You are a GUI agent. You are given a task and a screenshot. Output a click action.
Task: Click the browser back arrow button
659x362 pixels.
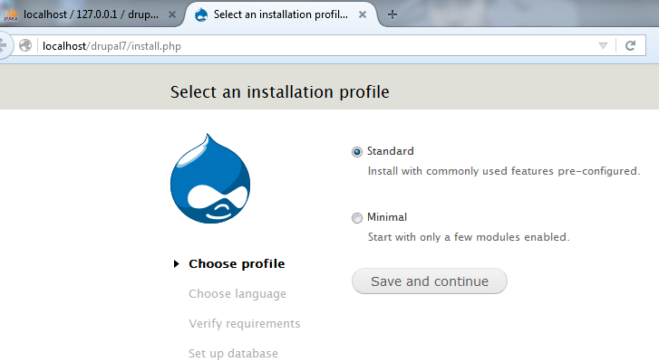(4, 45)
